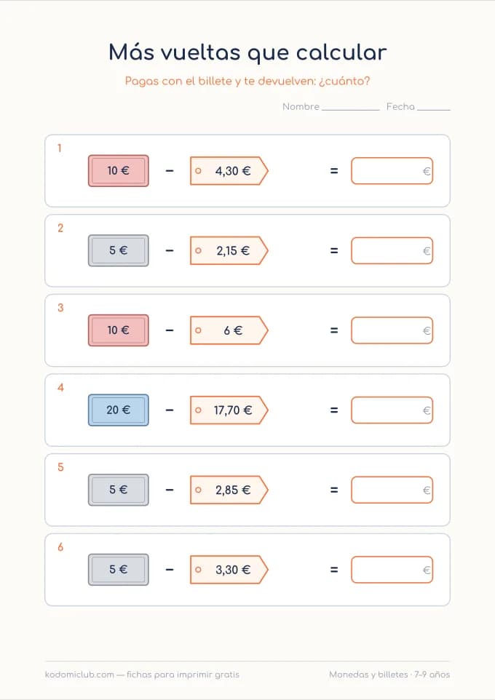This screenshot has height=700, width=495.
Task: Click the 2,85 € price tag
Action: (229, 490)
